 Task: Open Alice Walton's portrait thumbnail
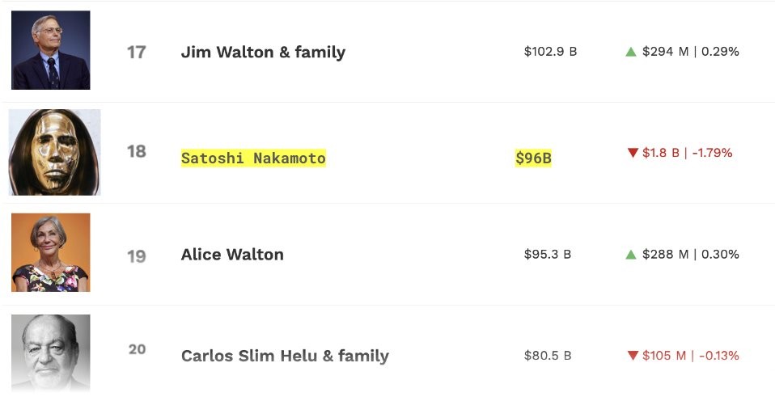point(50,252)
